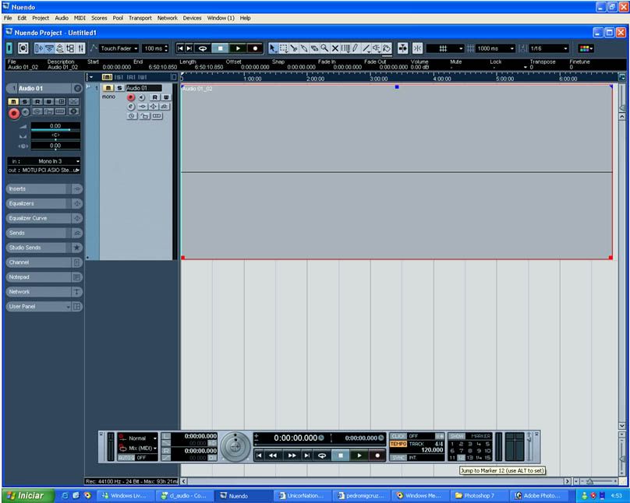This screenshot has width=630, height=503.
Task: Open Windows Iniciar start button
Action: (x=28, y=496)
